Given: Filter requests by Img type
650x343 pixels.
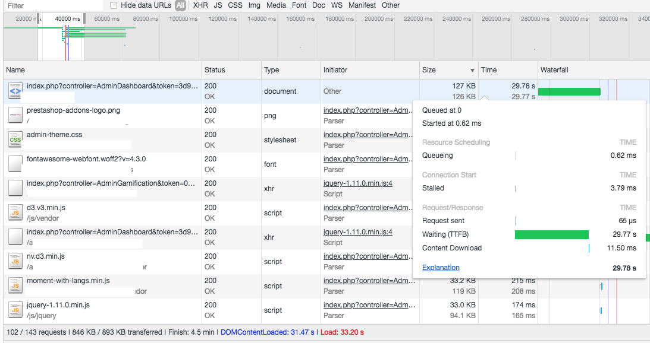Looking at the screenshot, I should [254, 5].
